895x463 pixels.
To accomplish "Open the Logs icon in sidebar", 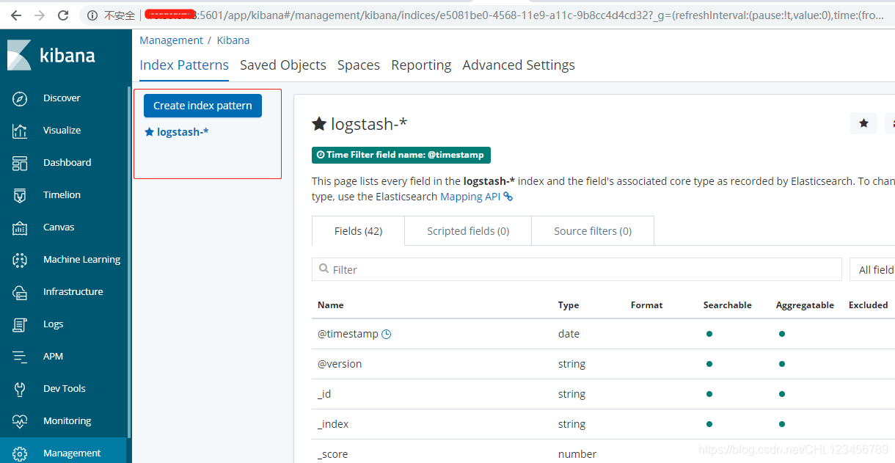I will click(x=20, y=324).
